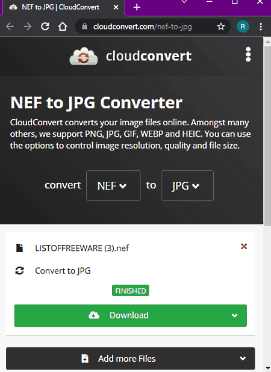The image size is (271, 372).
Task: Click the browser forward arrow
Action: tap(28, 26)
